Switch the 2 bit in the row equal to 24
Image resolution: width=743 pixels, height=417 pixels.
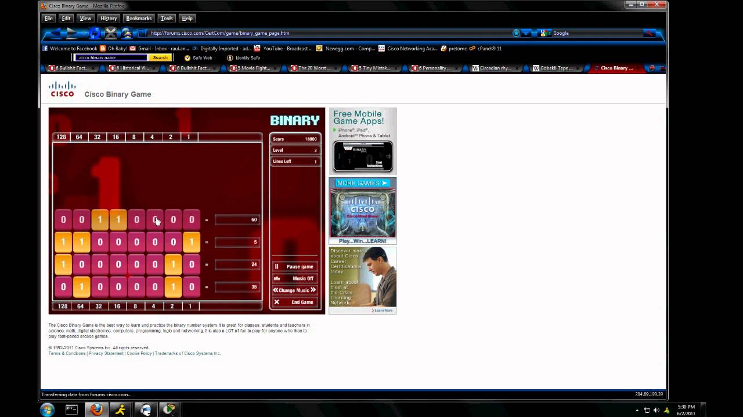tap(173, 264)
